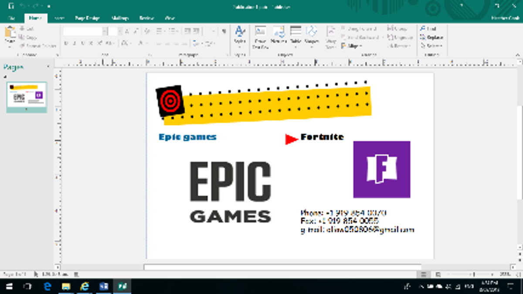The width and height of the screenshot is (523, 294).
Task: Click the horizontal scrollbar below the page
Action: point(283,267)
